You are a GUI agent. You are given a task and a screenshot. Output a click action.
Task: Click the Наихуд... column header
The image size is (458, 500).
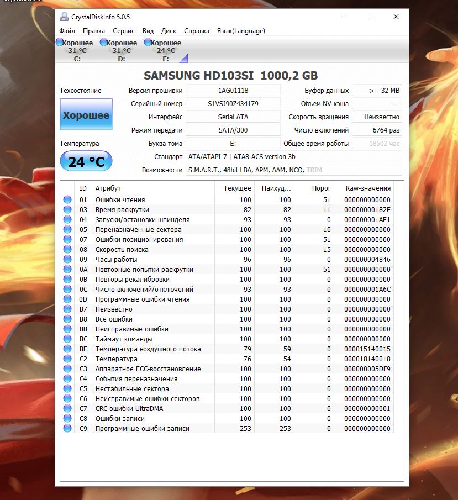[274, 188]
